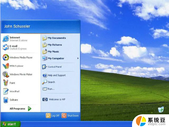Click the Help and Support label
Viewport: 169px width, 127px height.
tap(57, 75)
